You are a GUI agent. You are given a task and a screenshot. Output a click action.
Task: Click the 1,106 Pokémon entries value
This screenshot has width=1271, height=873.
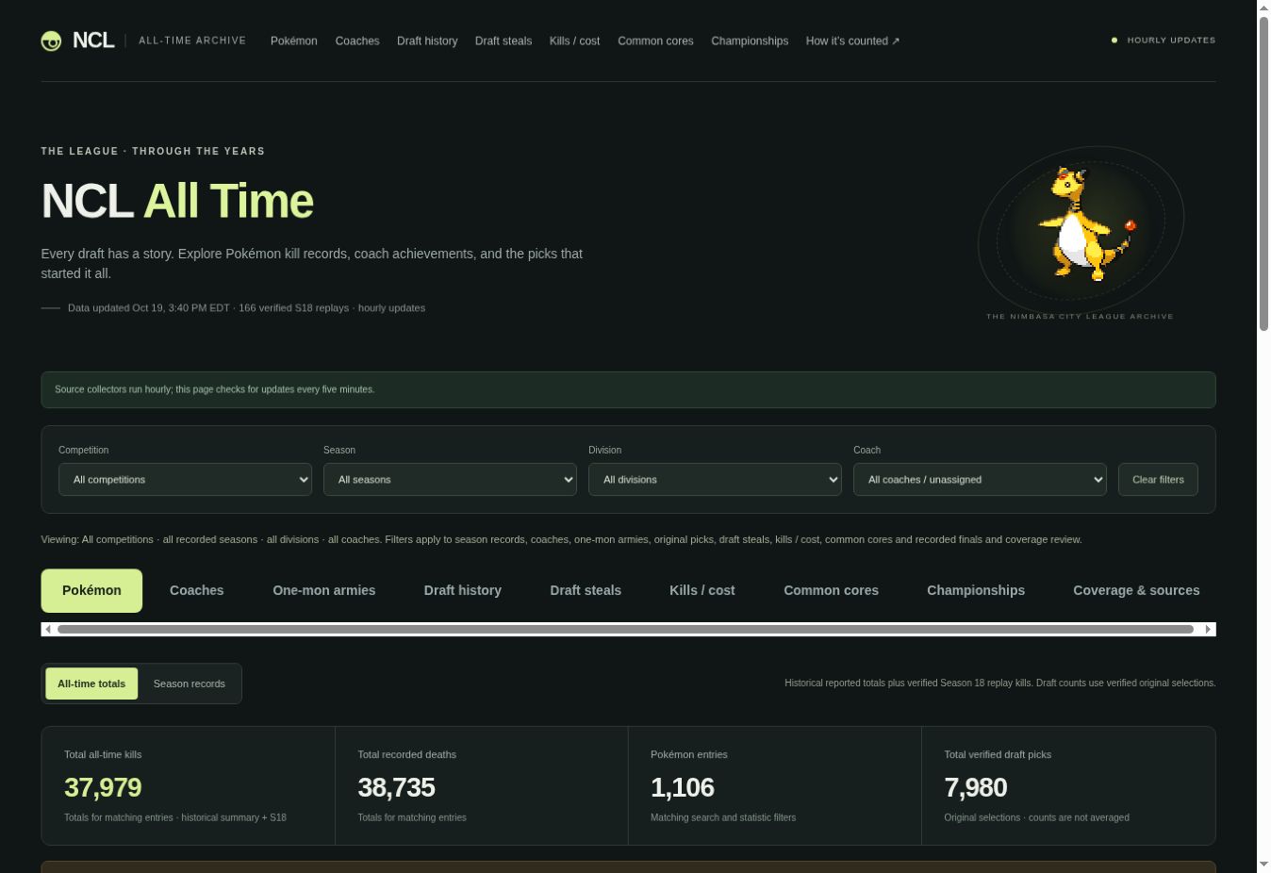coord(683,787)
